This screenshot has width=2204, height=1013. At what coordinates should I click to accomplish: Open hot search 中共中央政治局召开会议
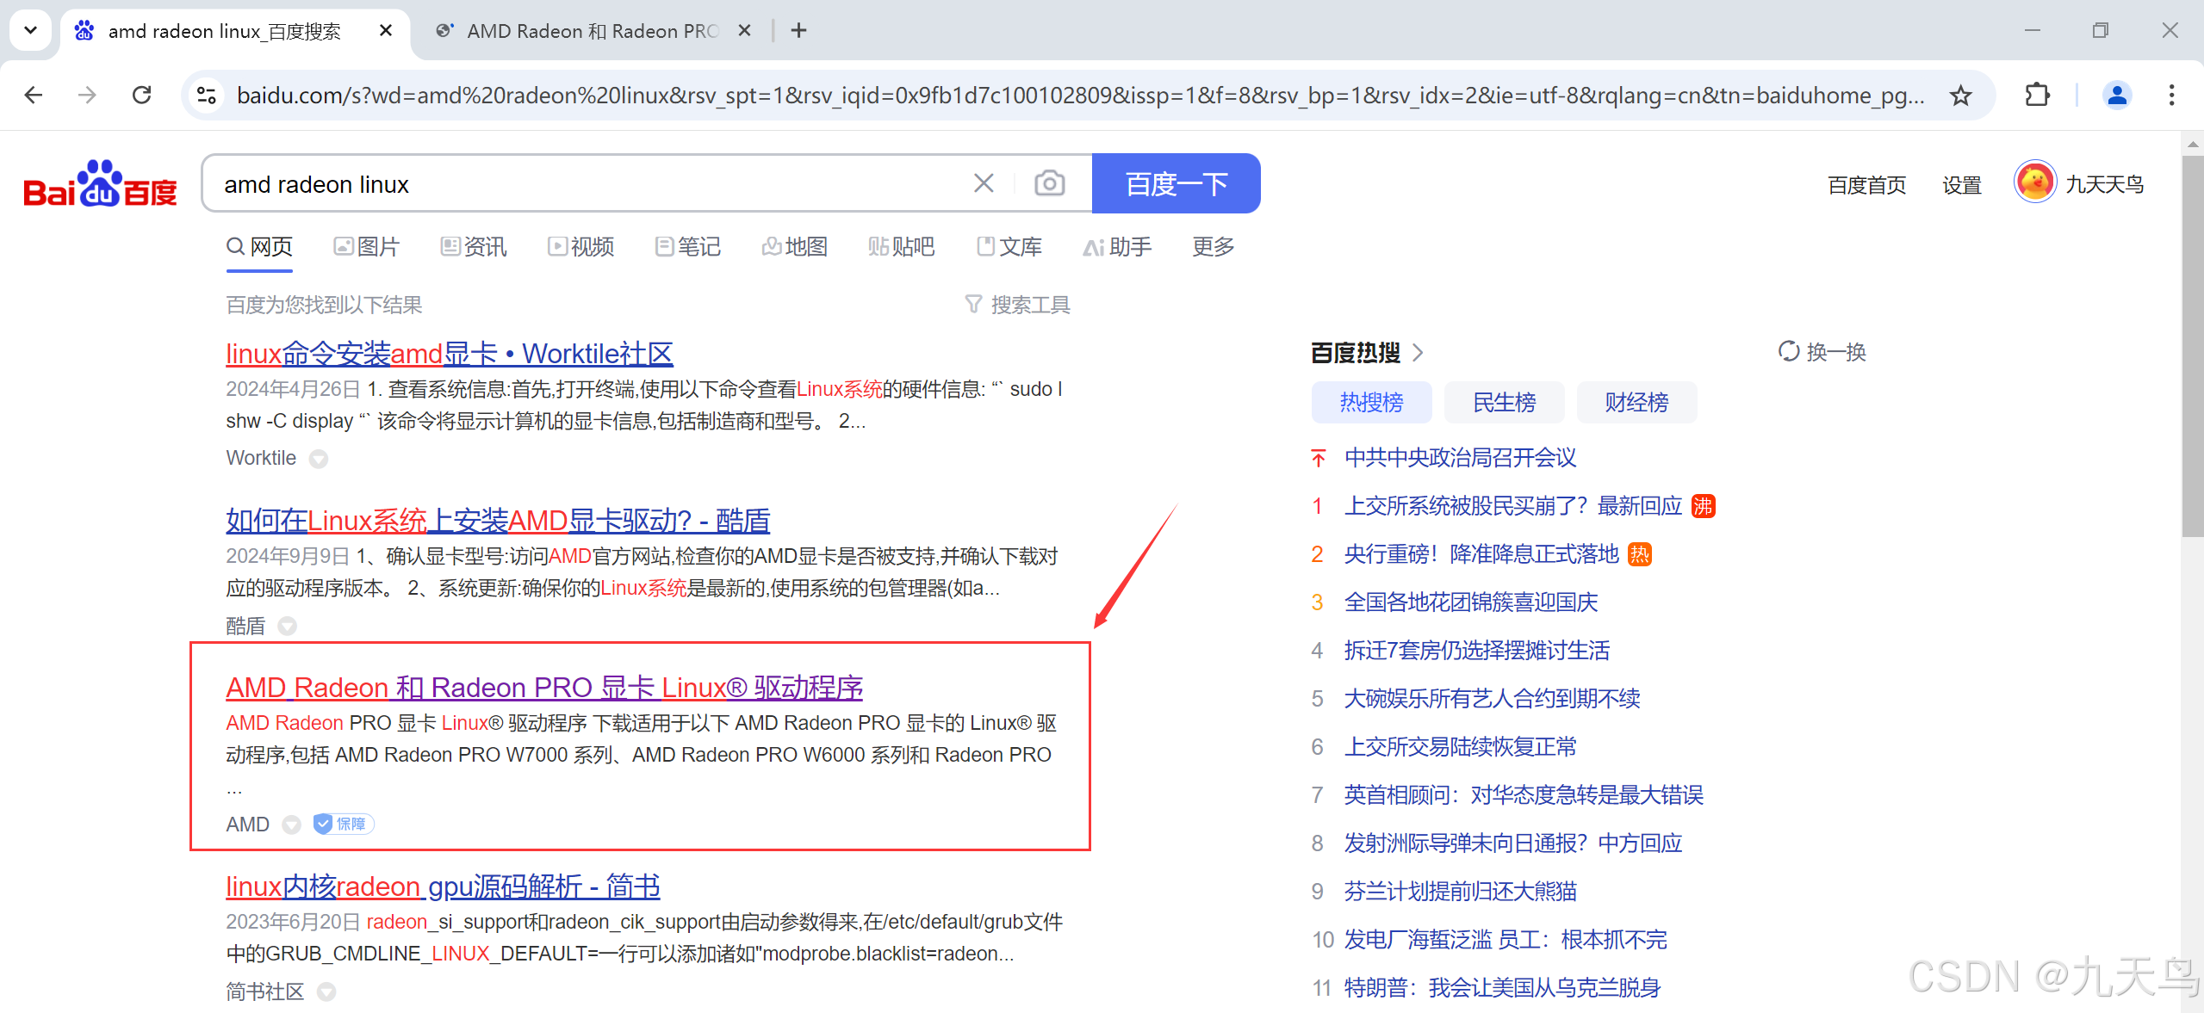[1460, 458]
